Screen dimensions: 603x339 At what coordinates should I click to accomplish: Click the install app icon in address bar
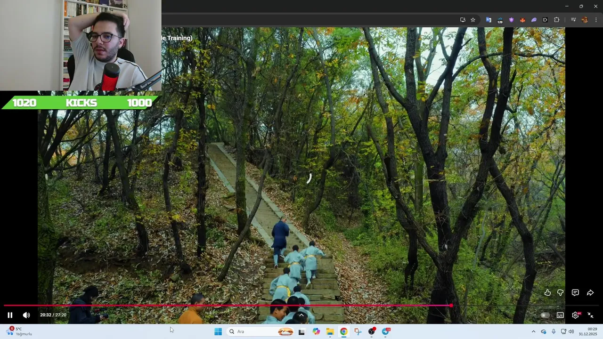click(463, 20)
